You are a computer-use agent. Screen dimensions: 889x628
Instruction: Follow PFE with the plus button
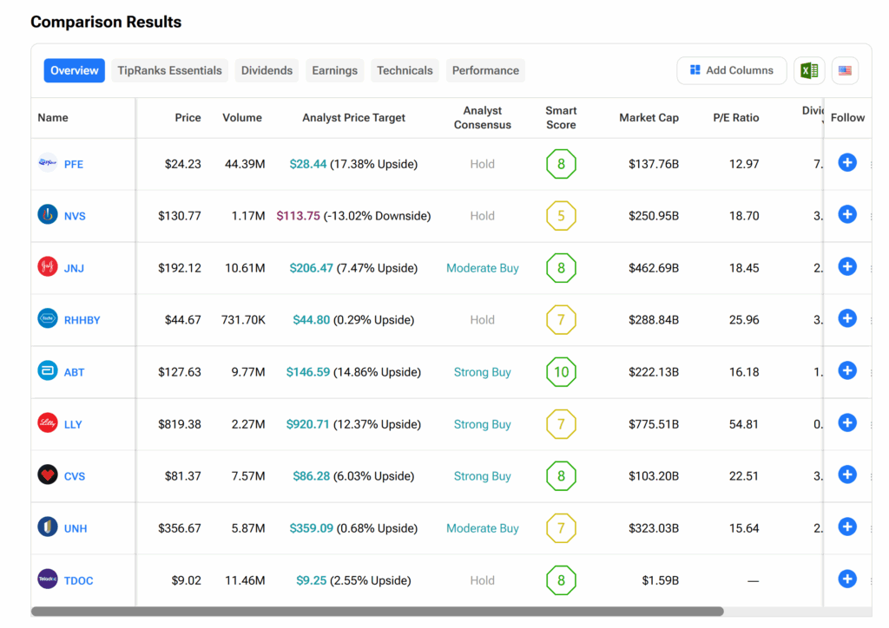[x=847, y=162]
